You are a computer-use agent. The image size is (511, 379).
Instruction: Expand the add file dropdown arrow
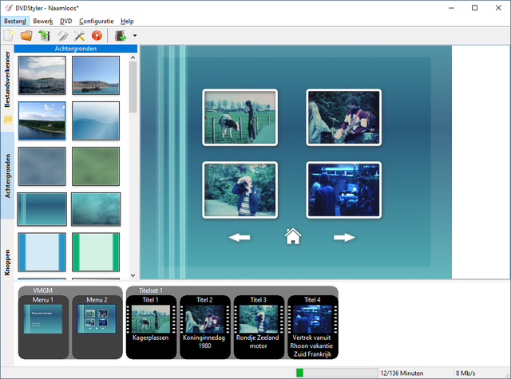pos(135,36)
